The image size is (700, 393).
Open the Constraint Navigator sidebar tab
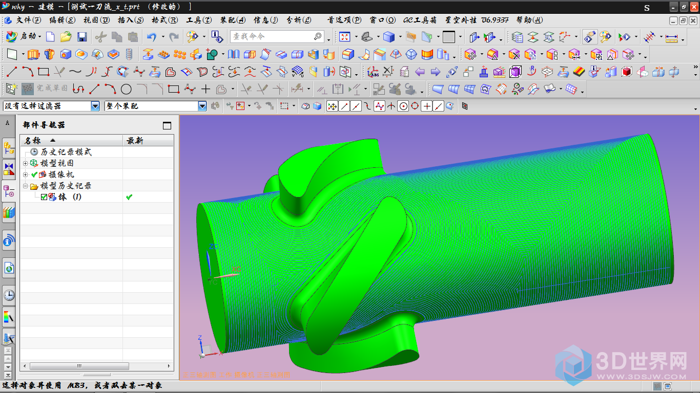pyautogui.click(x=9, y=170)
